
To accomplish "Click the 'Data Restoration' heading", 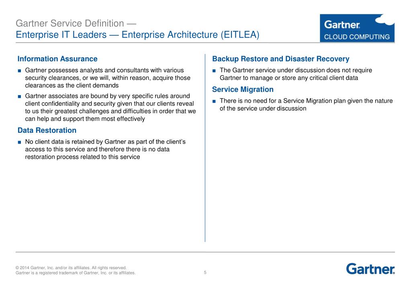I will click(47, 130).
